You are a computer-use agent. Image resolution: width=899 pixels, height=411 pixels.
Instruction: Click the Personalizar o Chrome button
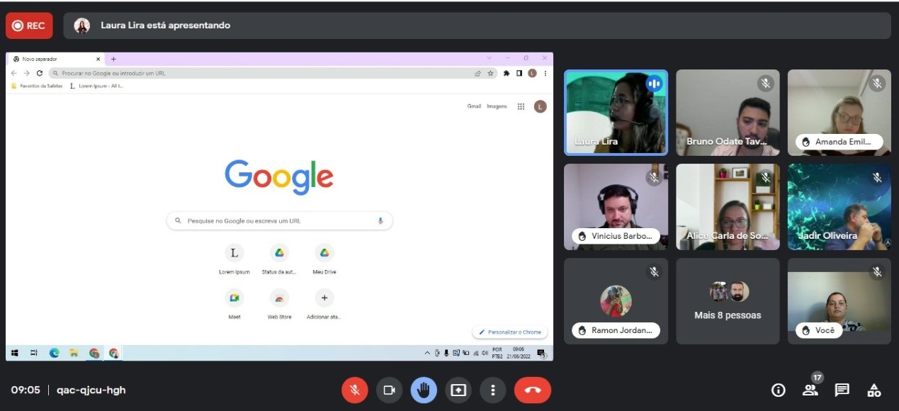pyautogui.click(x=510, y=332)
